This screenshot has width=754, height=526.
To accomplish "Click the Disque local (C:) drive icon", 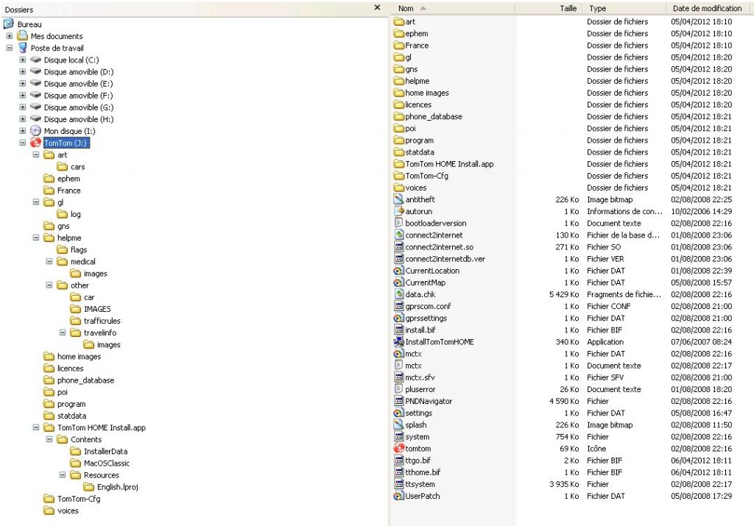I will [35, 60].
